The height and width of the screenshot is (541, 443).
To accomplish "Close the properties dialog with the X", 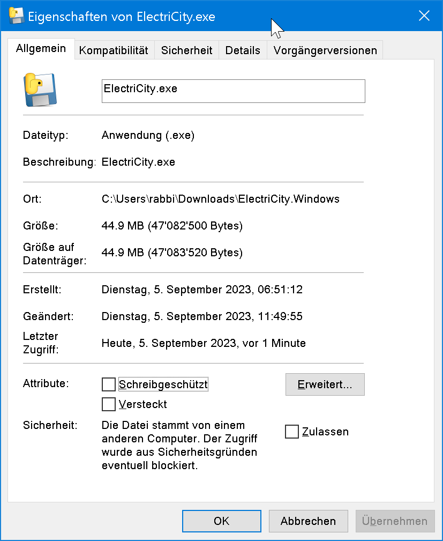I will pos(424,16).
